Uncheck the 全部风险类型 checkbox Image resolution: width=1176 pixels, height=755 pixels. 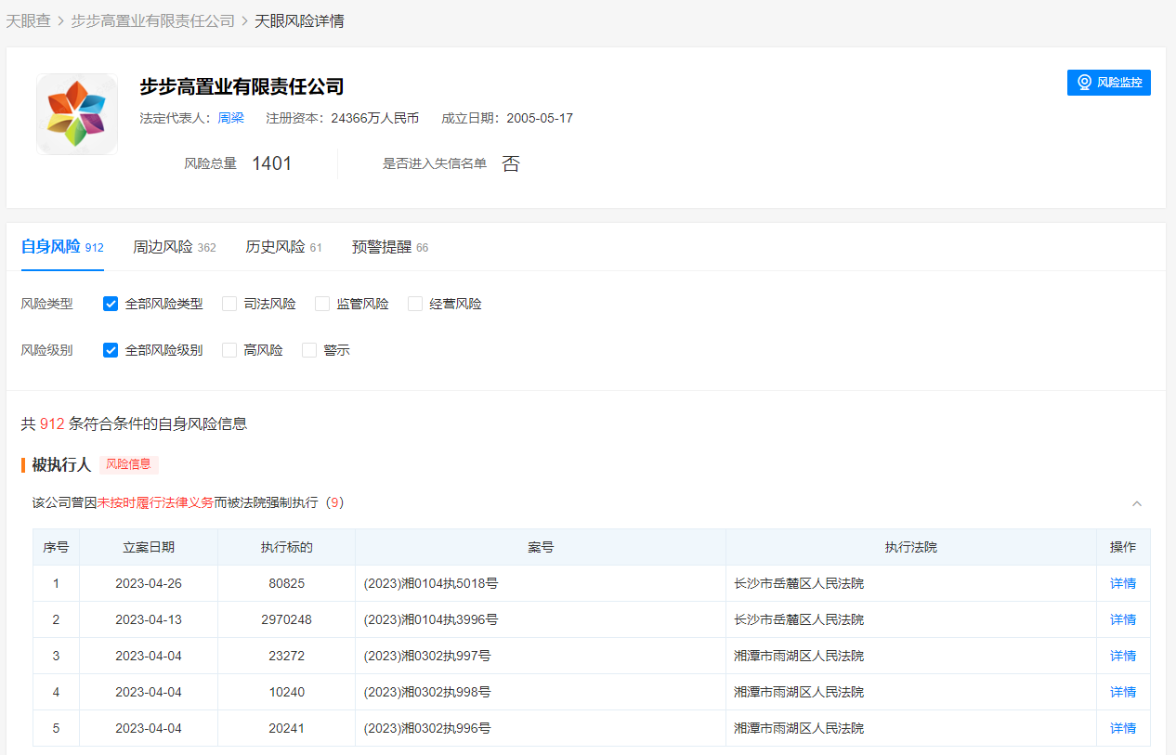click(111, 304)
